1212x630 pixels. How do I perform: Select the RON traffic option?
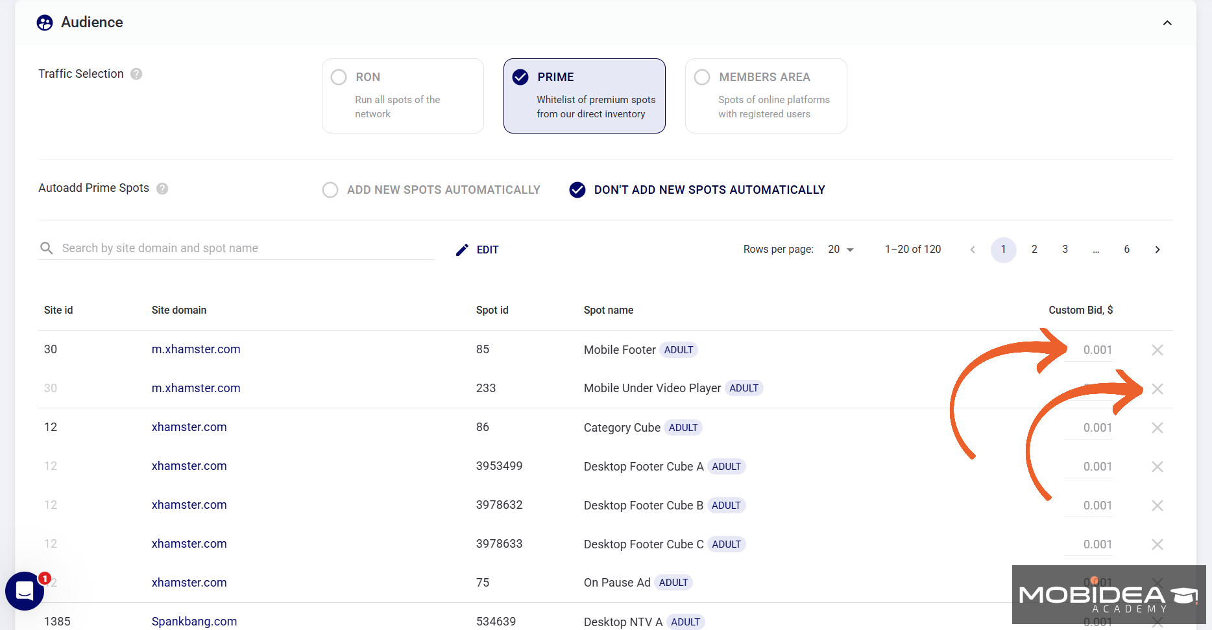pyautogui.click(x=338, y=76)
